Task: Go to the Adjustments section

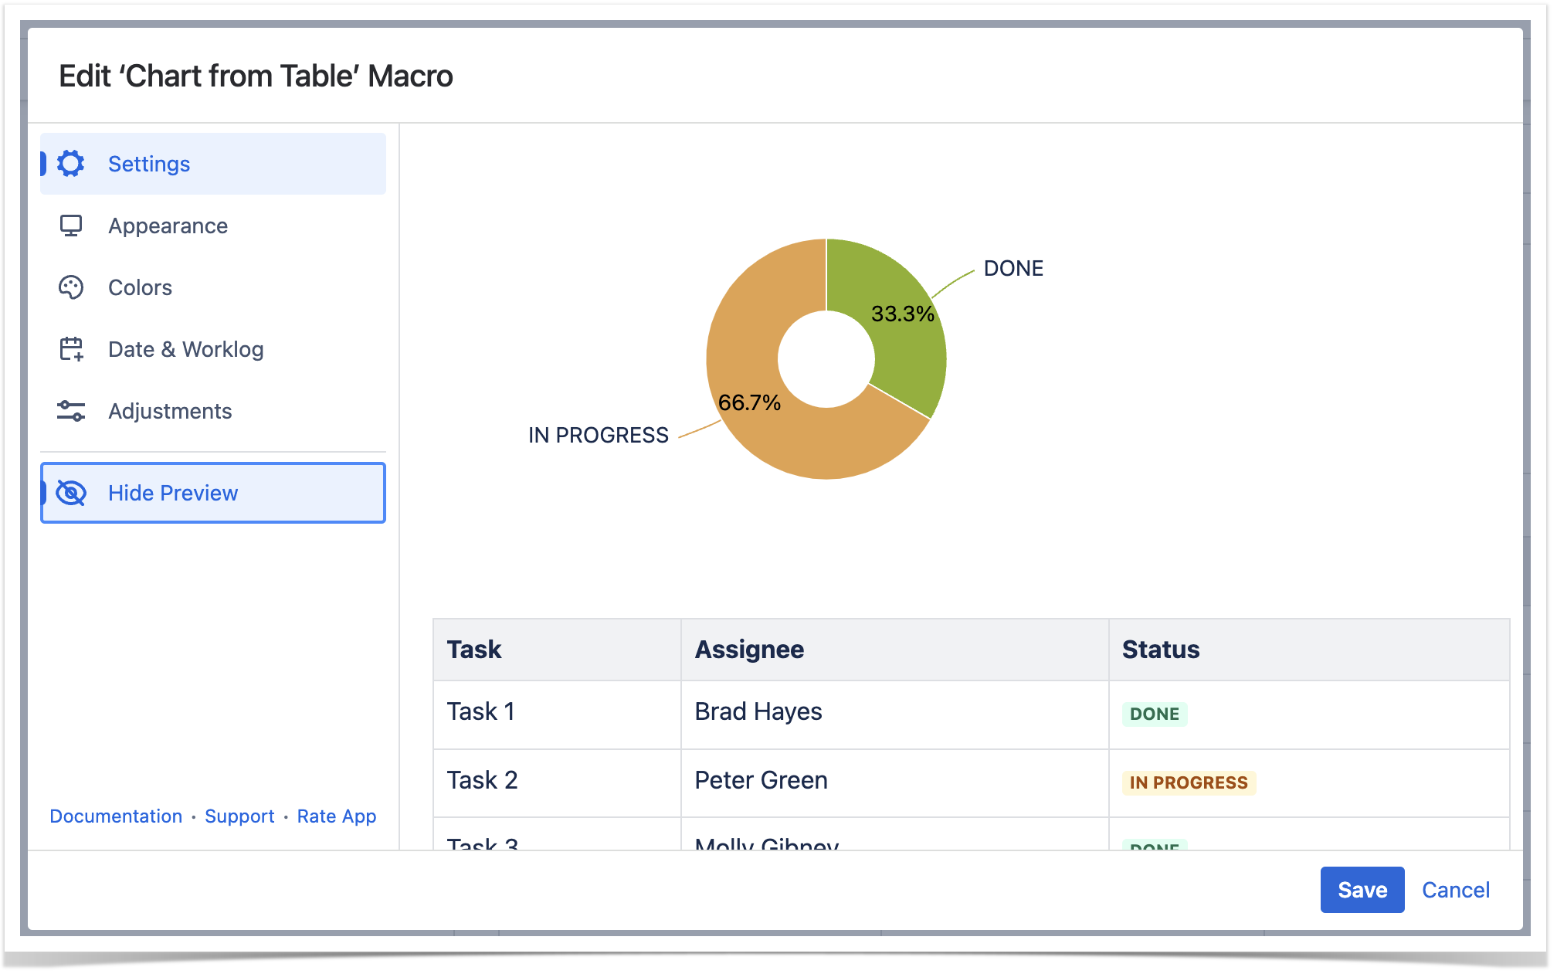Action: coord(170,411)
